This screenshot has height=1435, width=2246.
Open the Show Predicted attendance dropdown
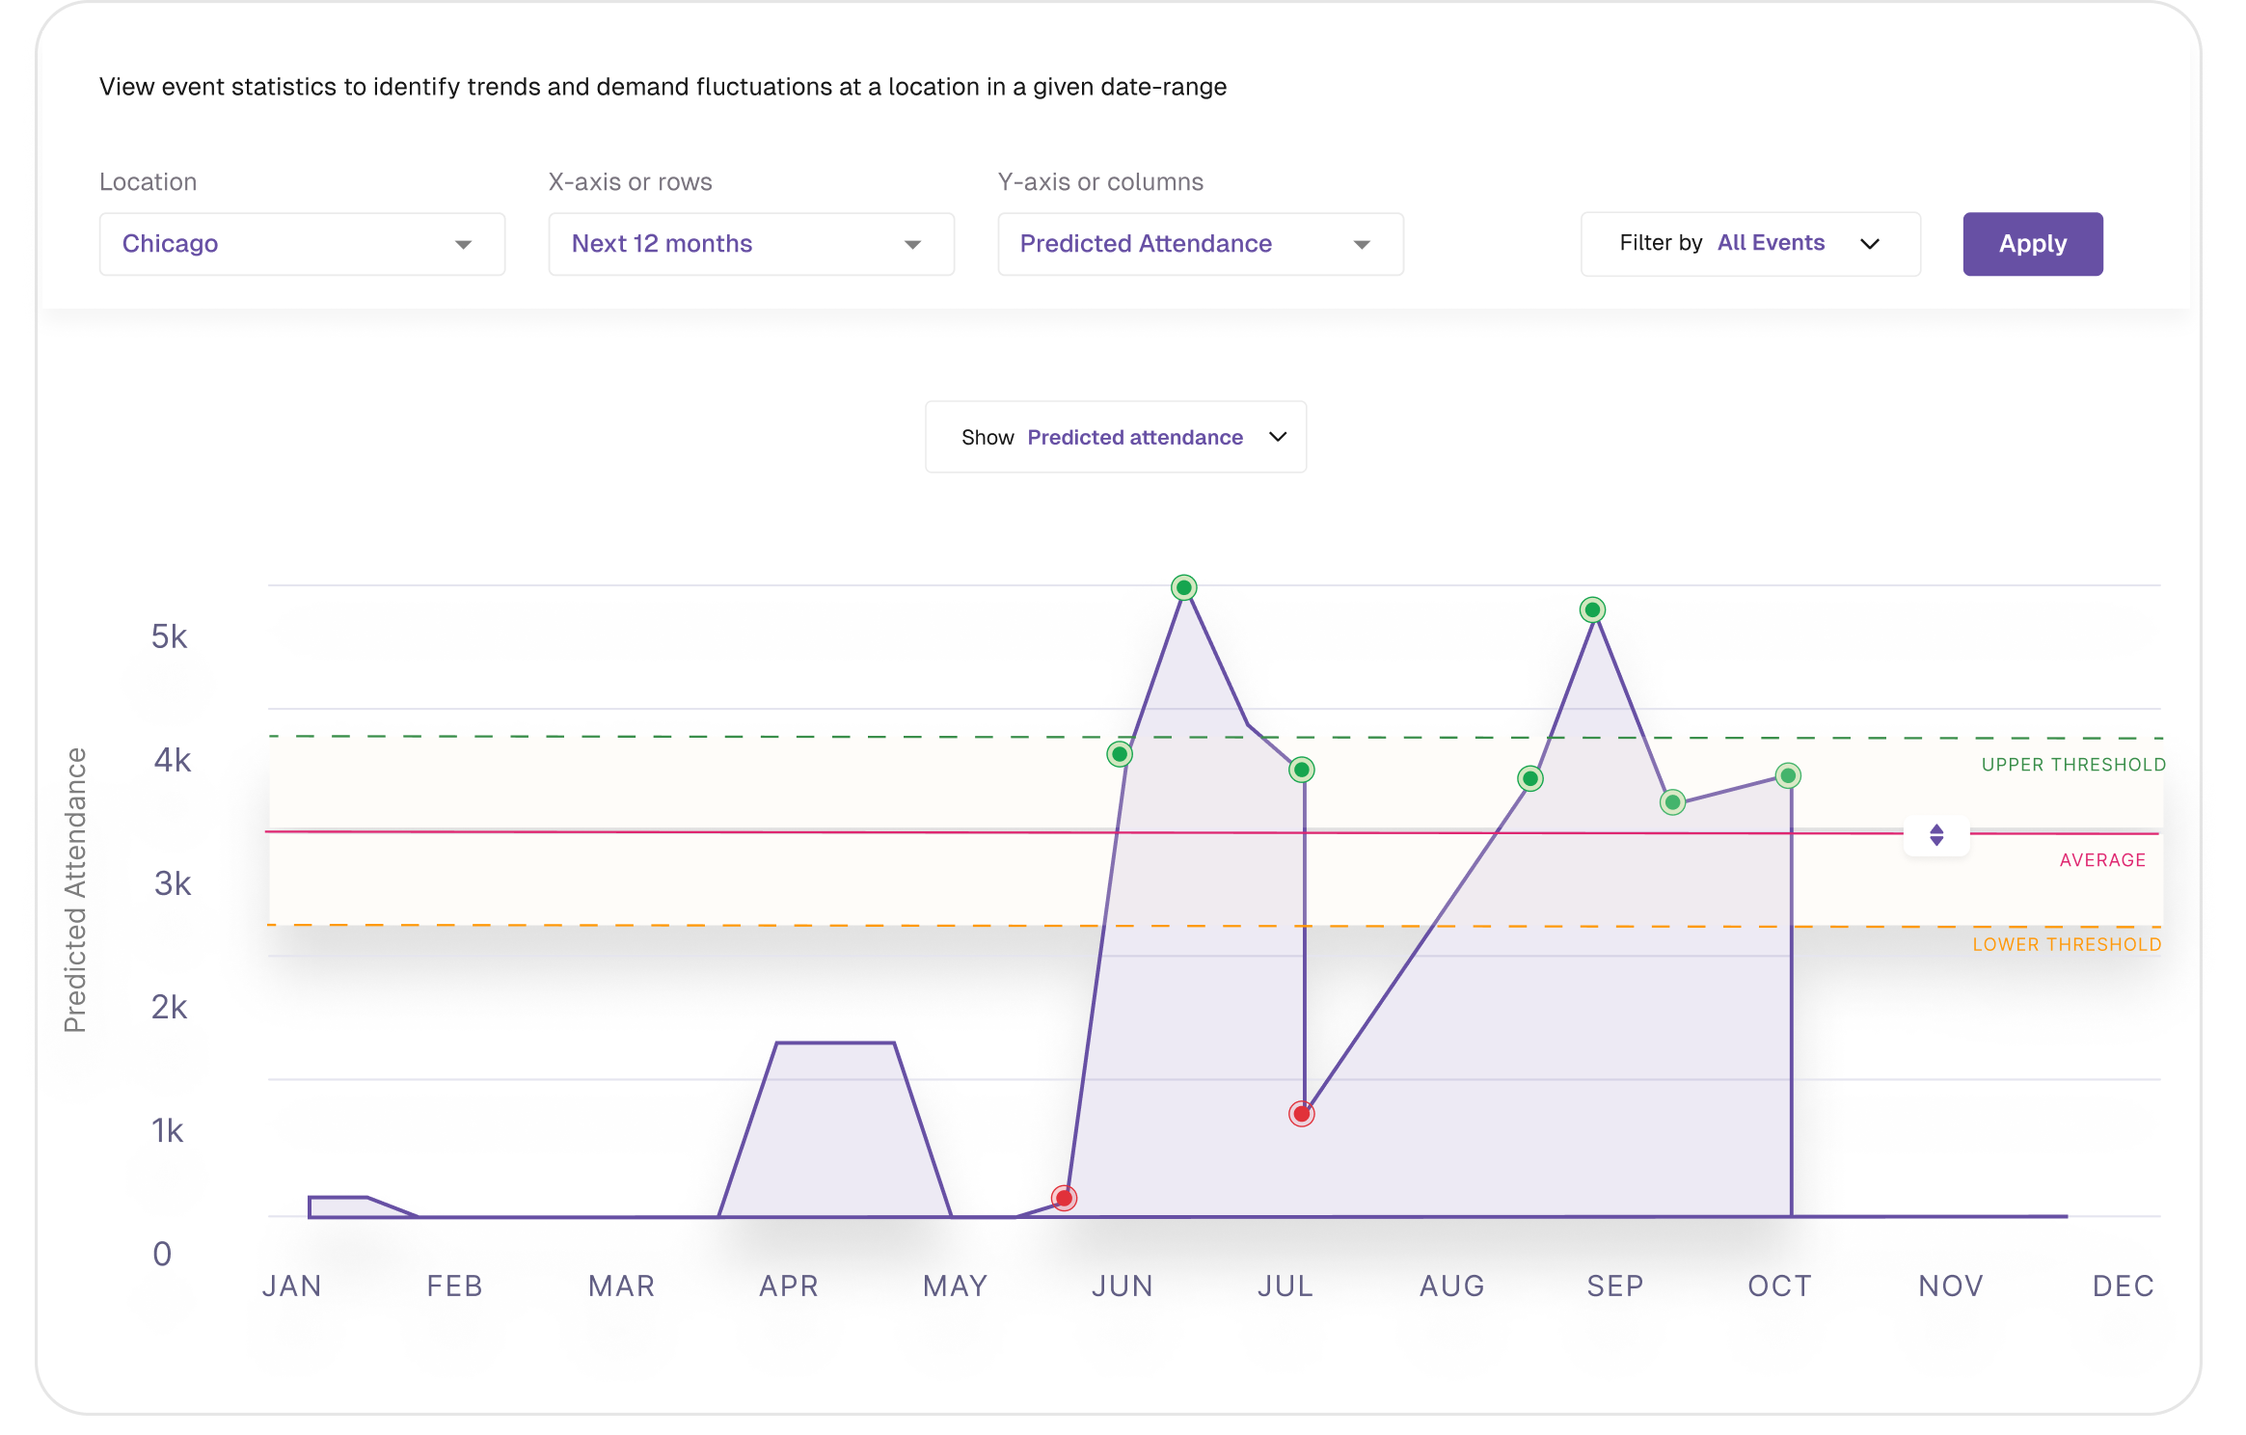click(1115, 437)
